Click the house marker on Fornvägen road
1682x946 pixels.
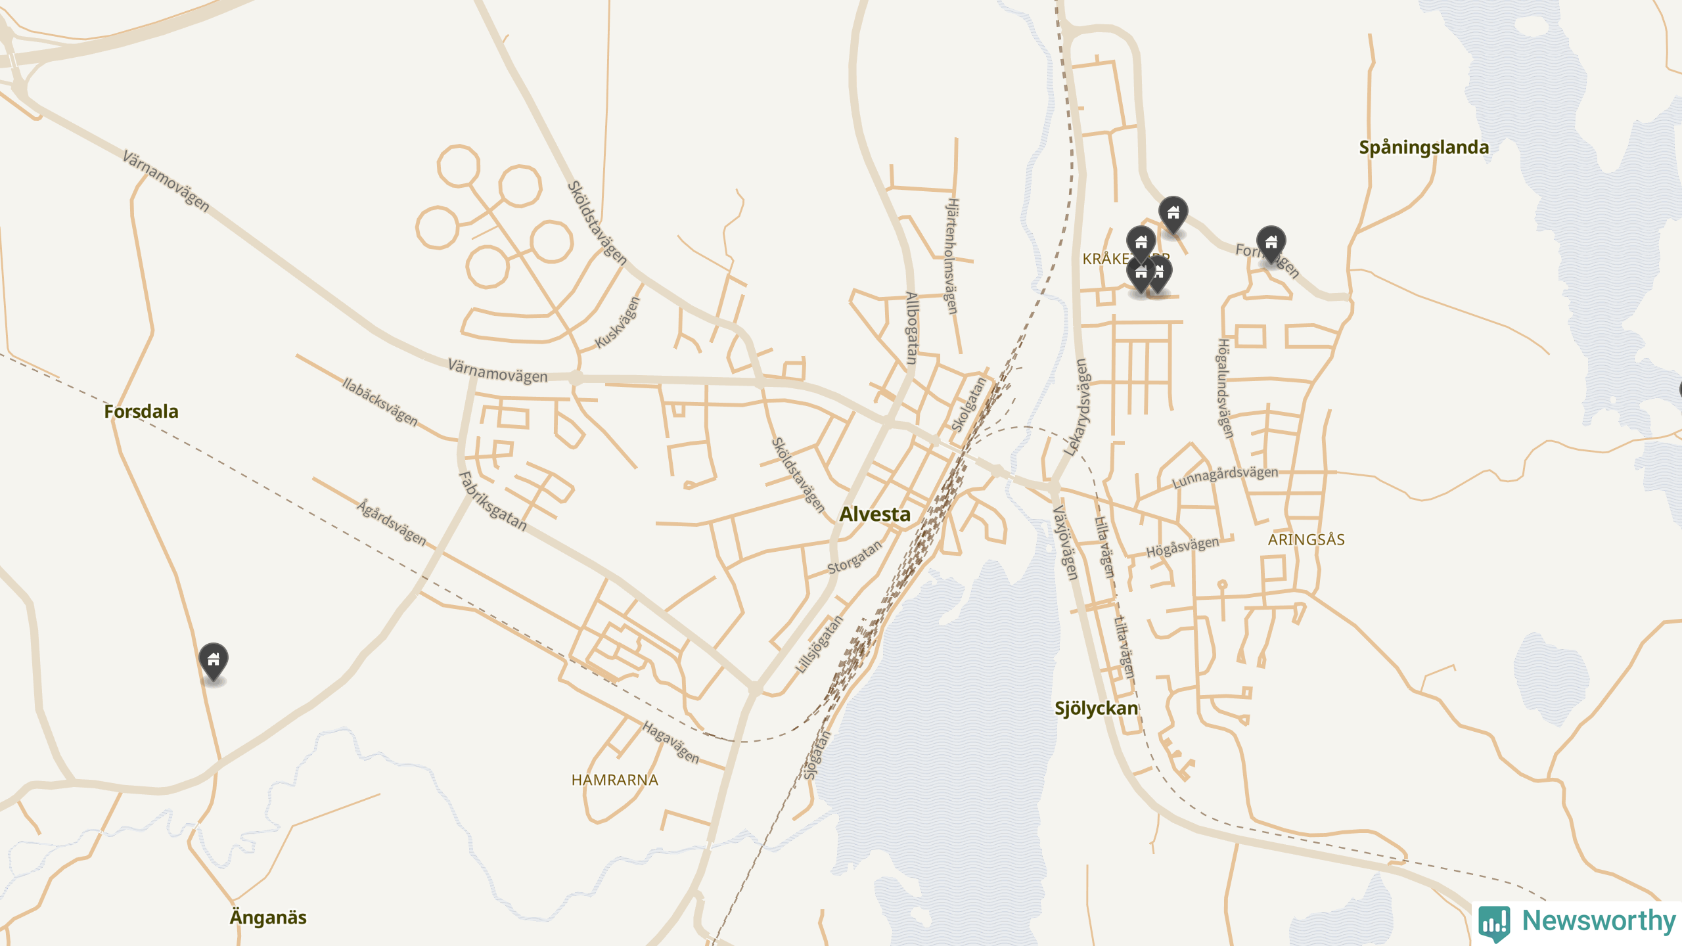pyautogui.click(x=1271, y=245)
